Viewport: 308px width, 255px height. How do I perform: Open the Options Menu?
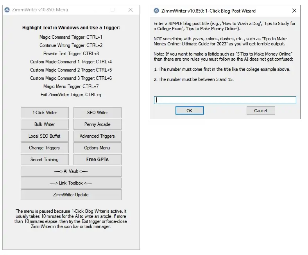click(97, 148)
